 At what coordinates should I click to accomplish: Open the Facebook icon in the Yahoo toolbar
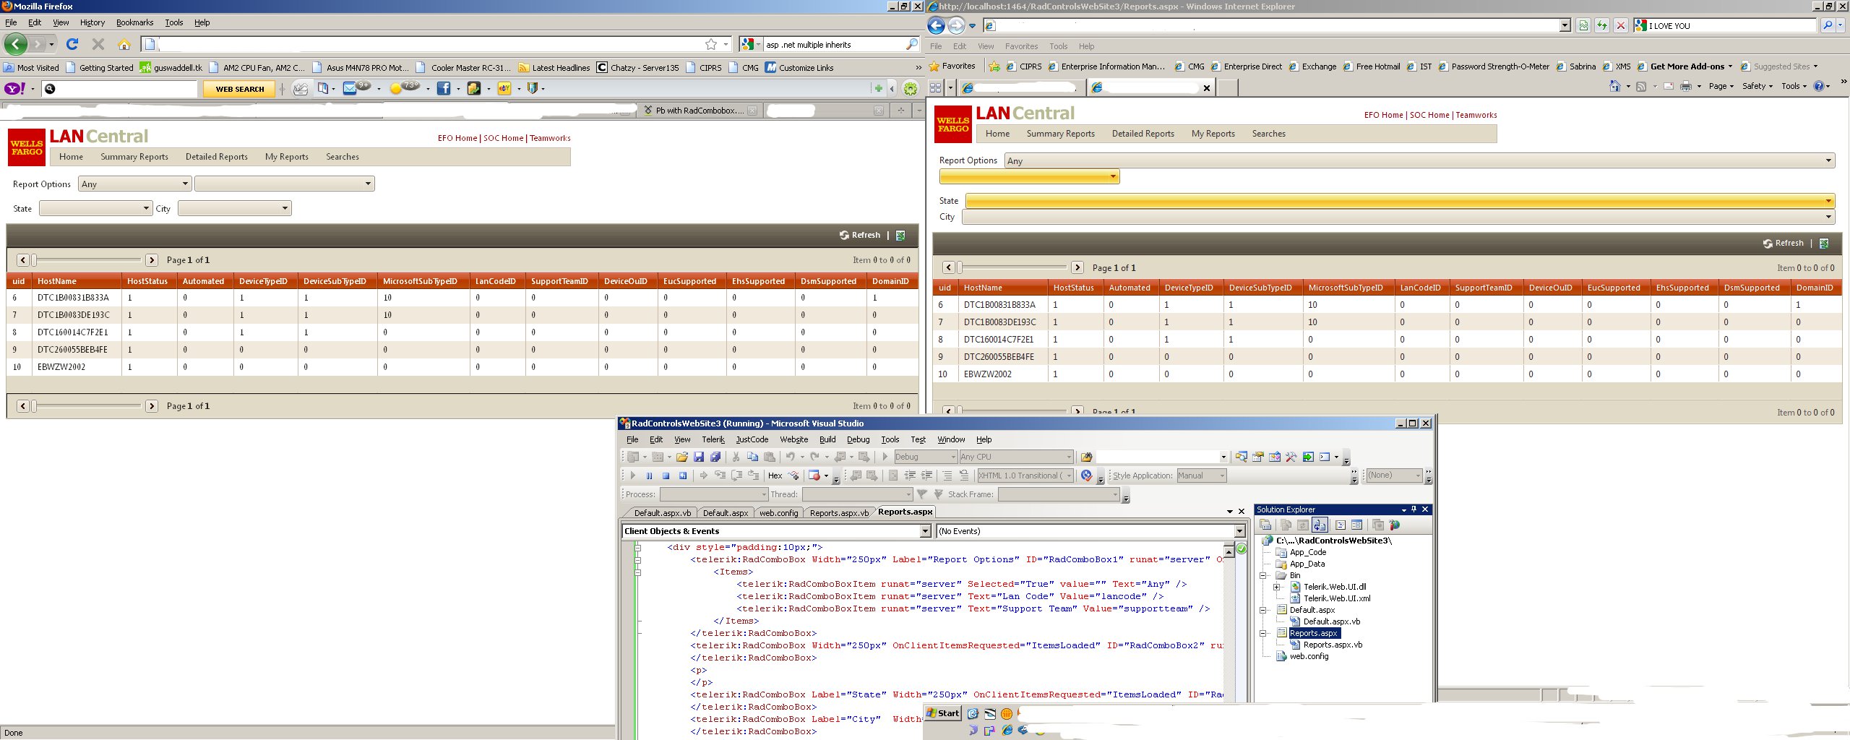click(444, 88)
